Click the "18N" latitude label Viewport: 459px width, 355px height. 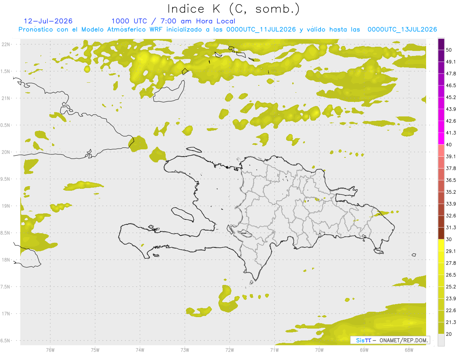[7, 260]
